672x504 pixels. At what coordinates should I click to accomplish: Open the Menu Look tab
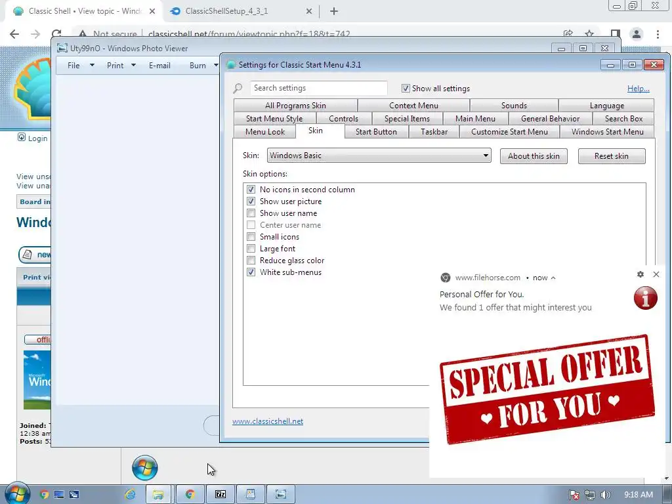tap(265, 131)
